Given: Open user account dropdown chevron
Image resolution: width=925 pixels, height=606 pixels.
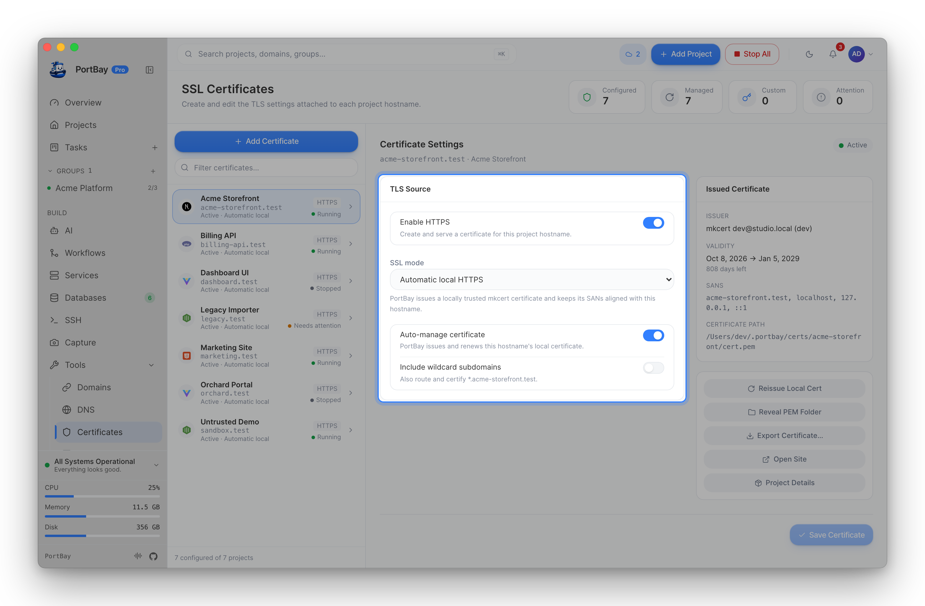Looking at the screenshot, I should 871,55.
